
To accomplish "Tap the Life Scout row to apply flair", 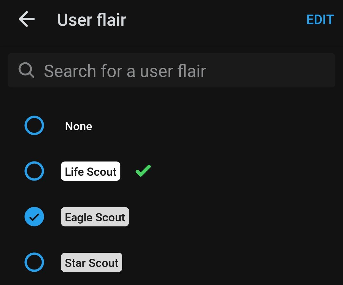I will coord(91,171).
